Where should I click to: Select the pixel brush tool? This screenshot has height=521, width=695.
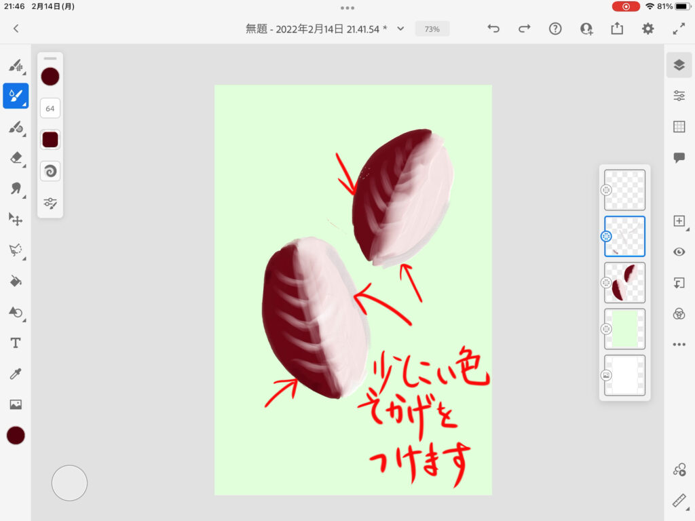15,66
